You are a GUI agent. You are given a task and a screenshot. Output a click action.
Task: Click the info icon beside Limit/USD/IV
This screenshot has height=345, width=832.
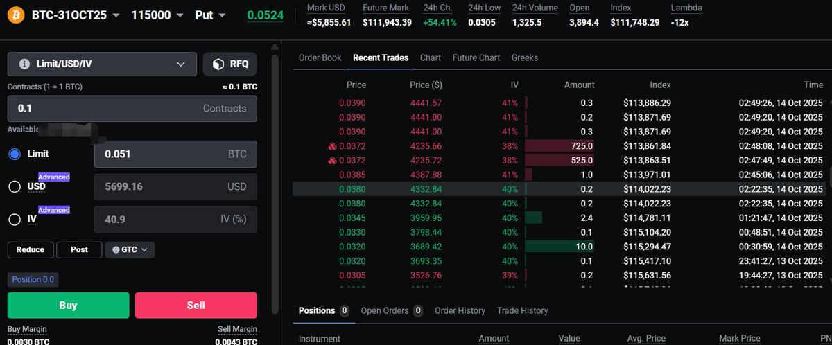pyautogui.click(x=24, y=64)
